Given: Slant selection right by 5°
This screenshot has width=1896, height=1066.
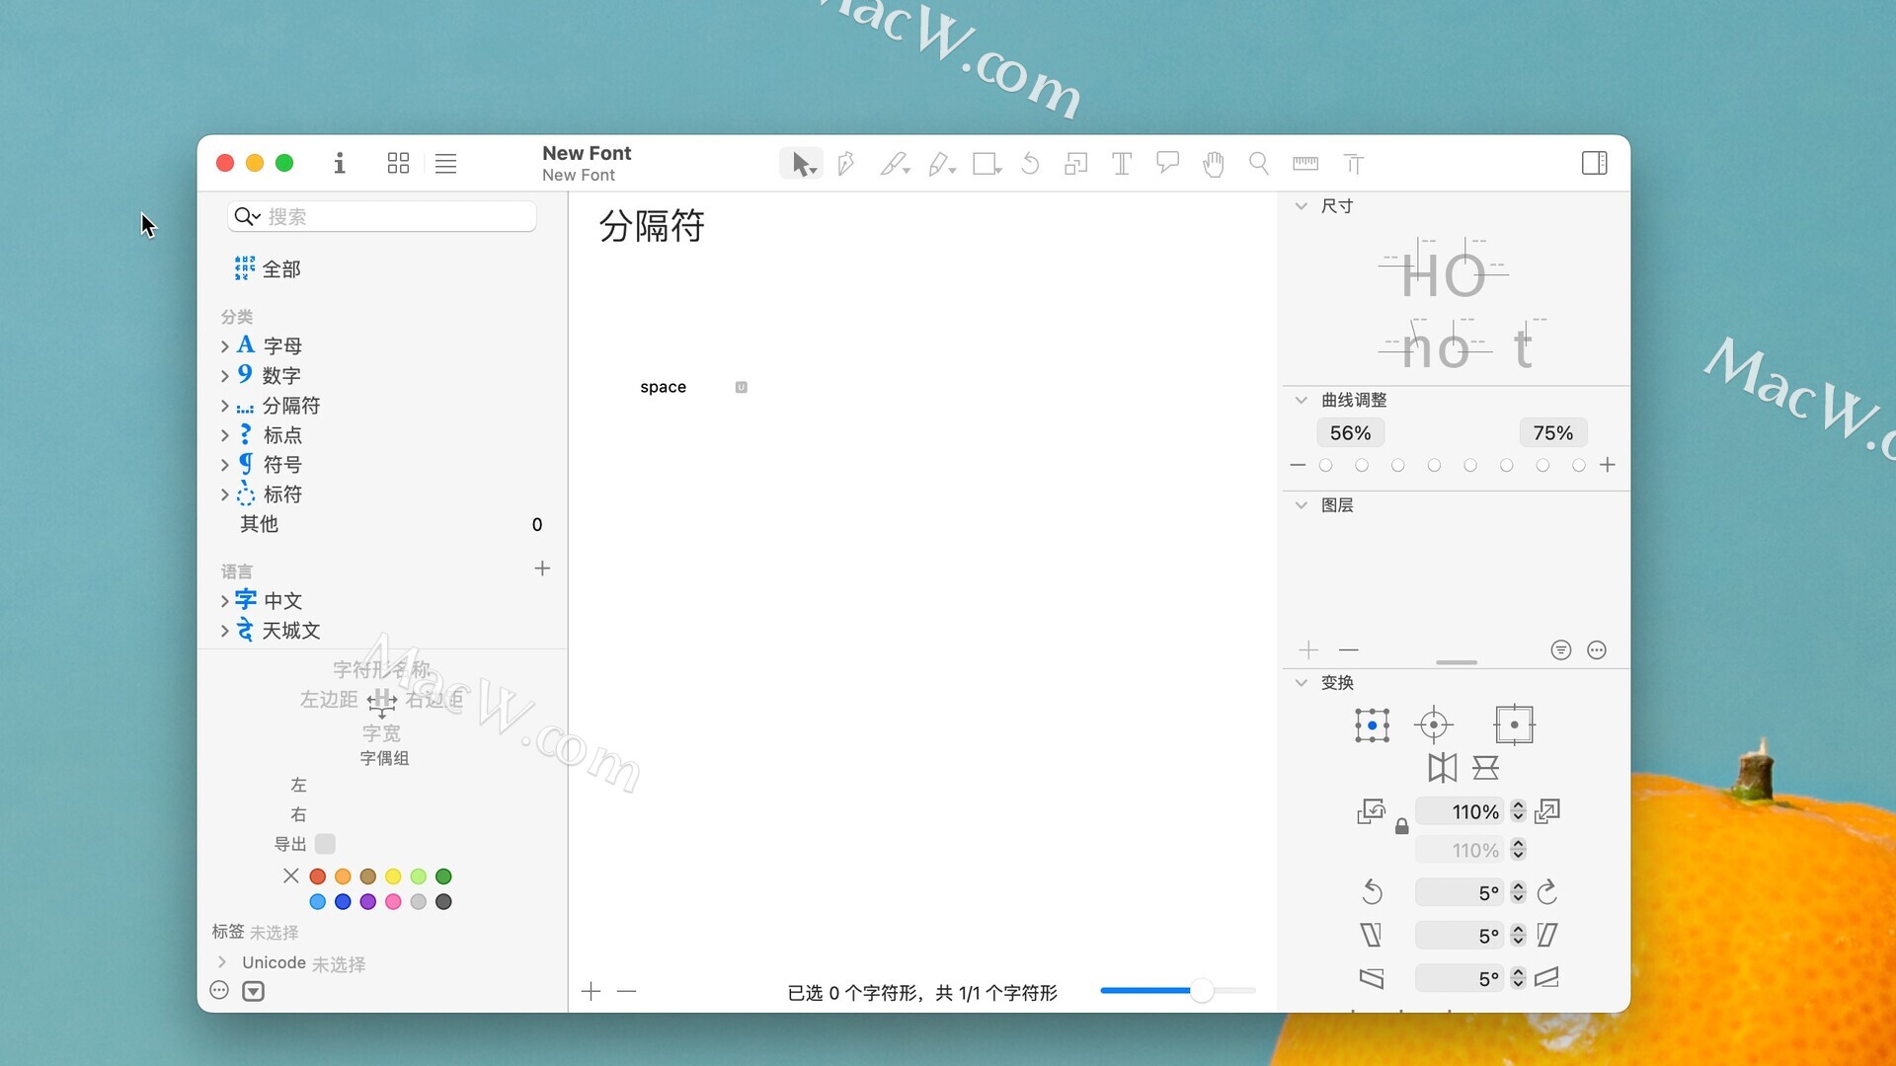Looking at the screenshot, I should point(1547,935).
